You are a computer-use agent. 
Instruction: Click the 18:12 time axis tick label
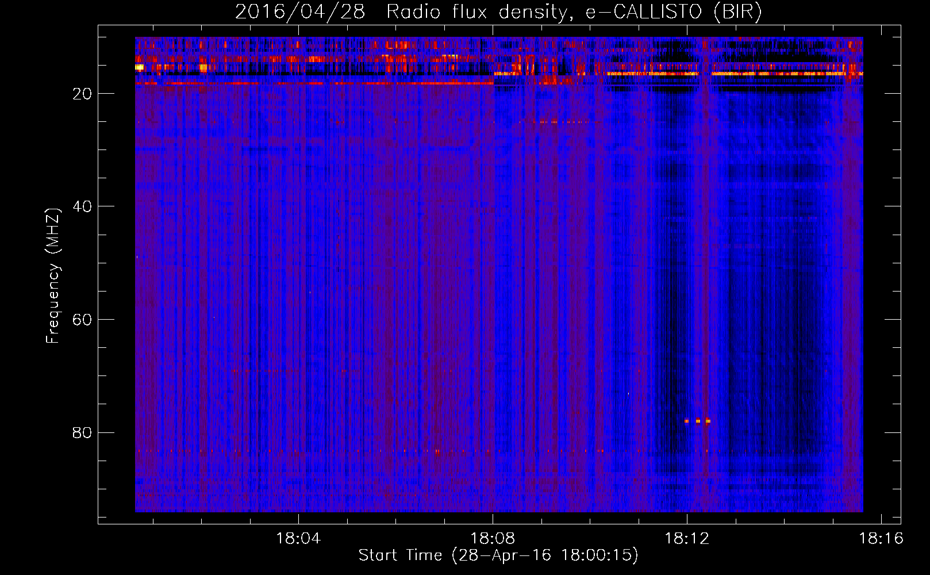pyautogui.click(x=687, y=539)
